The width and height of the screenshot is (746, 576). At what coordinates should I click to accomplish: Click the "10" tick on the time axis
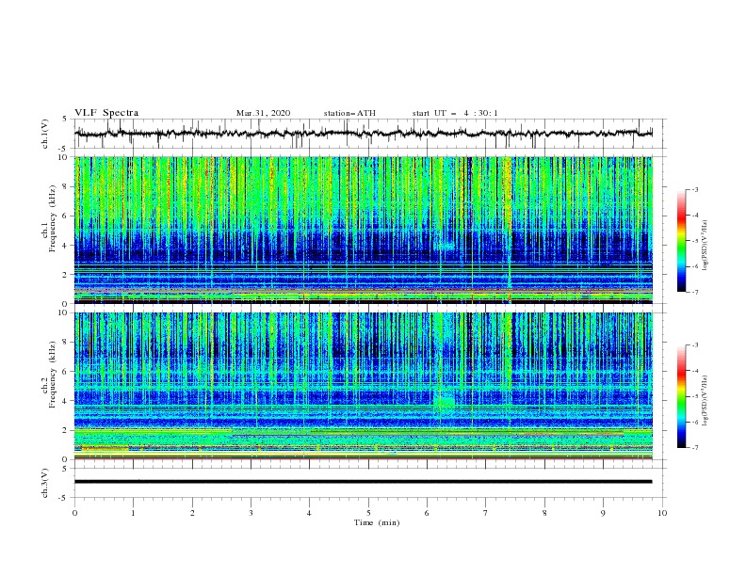(662, 513)
